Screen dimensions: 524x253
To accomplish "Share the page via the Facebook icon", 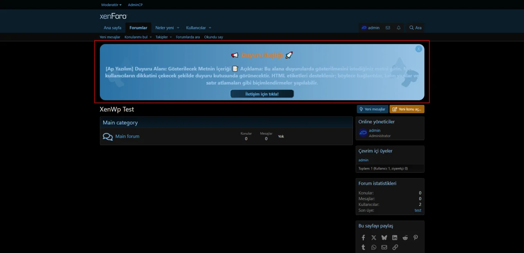I will [363, 237].
